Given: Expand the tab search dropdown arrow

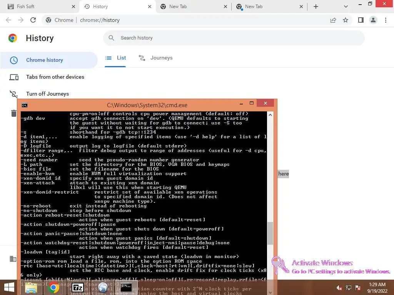Looking at the screenshot, I should pos(346,7).
